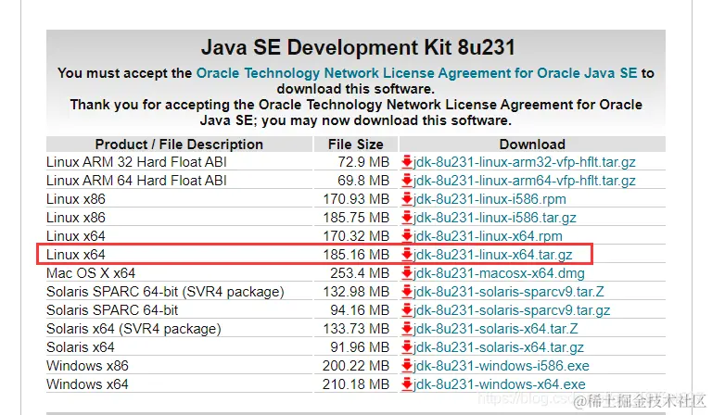Click "Linux ARM 64 Hard Float ABI" description
712x415 pixels.
pos(136,181)
